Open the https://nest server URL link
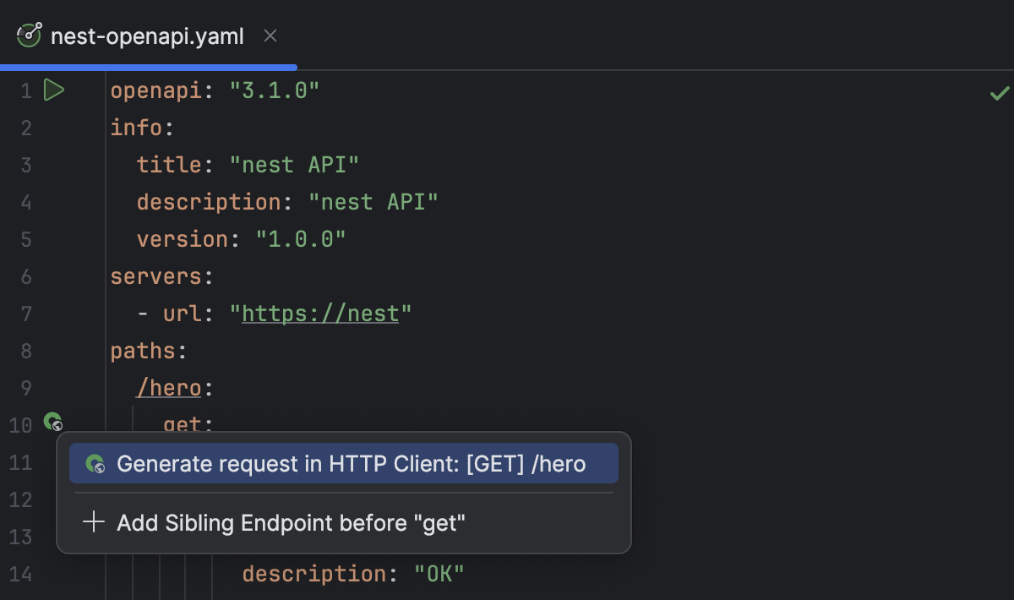This screenshot has height=600, width=1014. pyautogui.click(x=319, y=313)
